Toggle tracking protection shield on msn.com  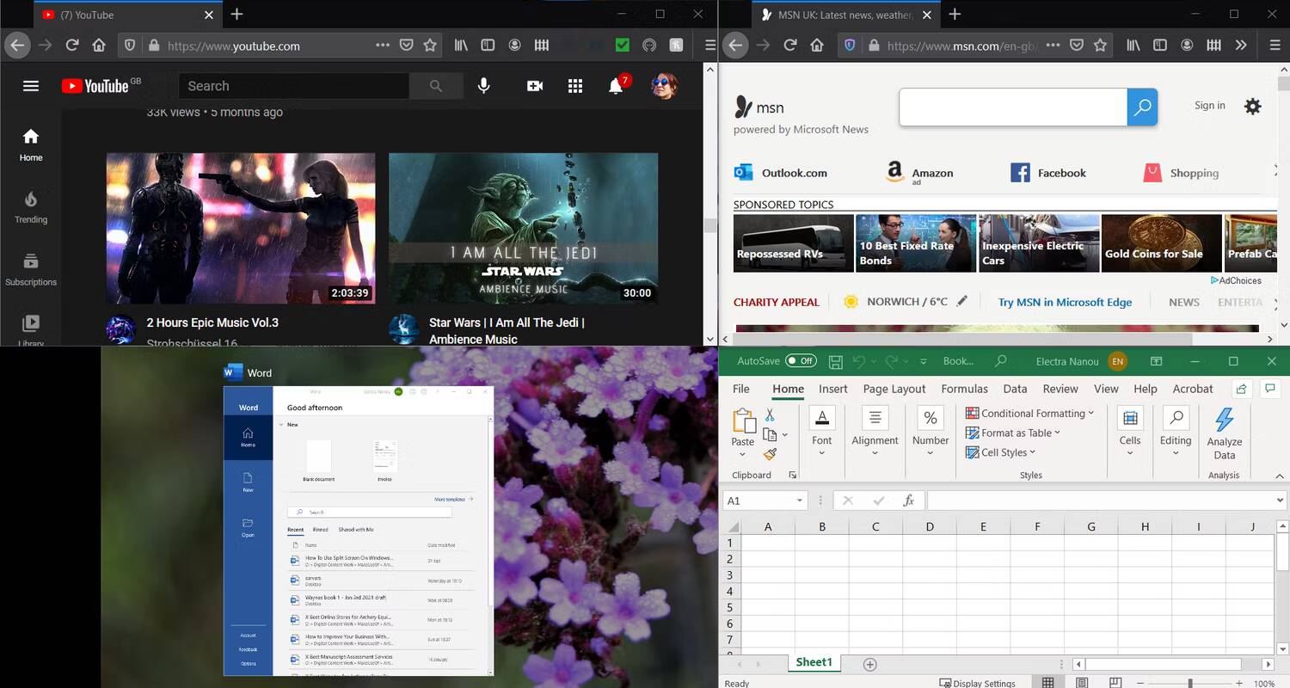point(851,45)
